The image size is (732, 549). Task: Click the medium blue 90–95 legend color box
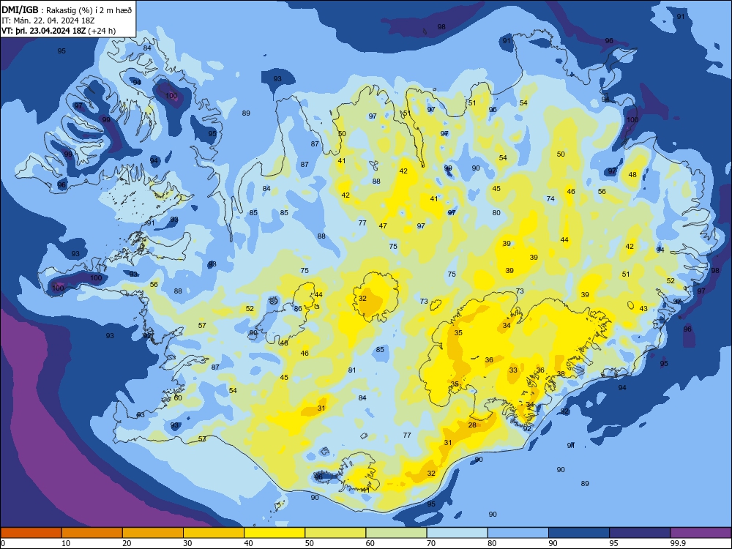pos(579,533)
